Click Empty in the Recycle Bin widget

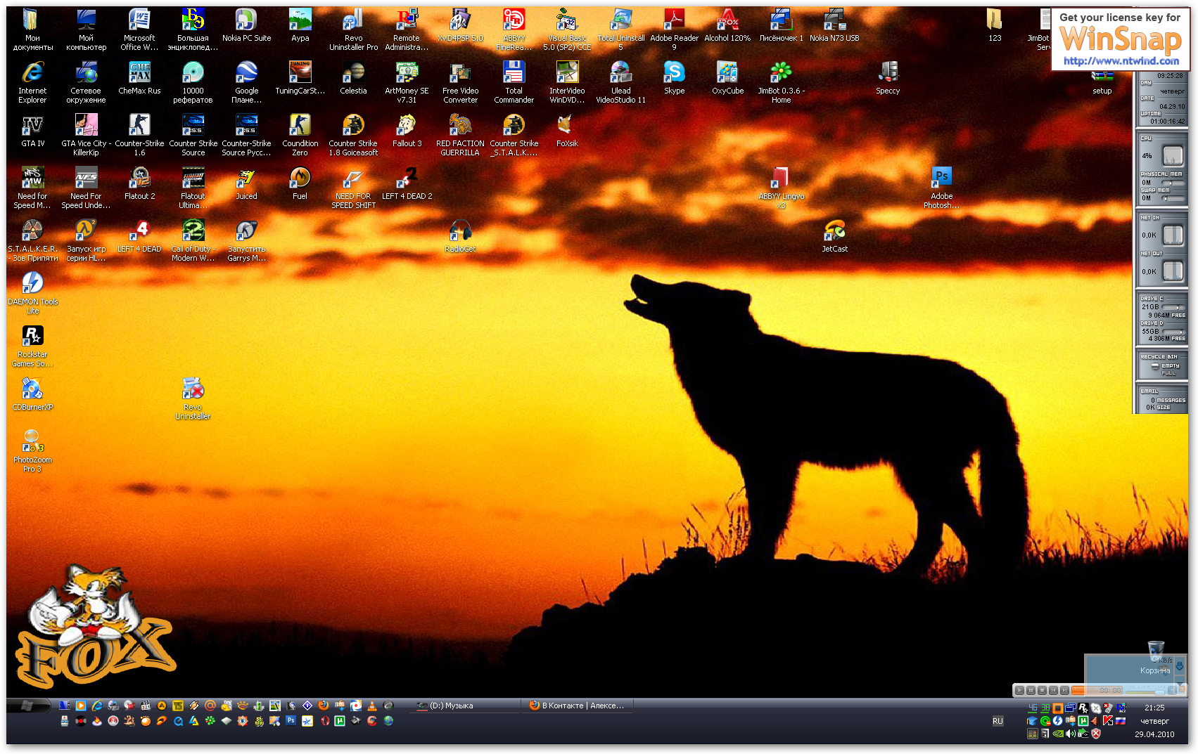click(x=1170, y=365)
